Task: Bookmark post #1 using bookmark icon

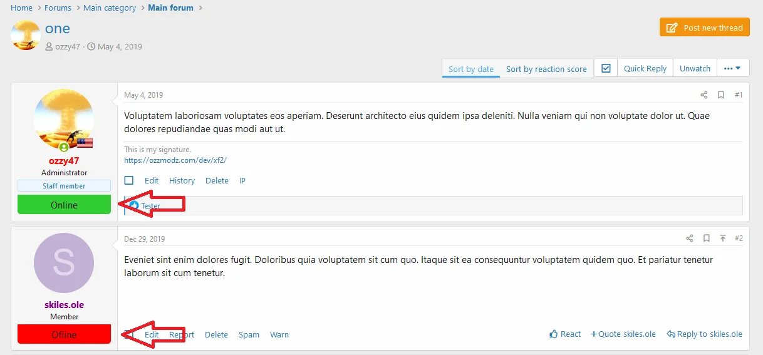Action: [x=721, y=95]
